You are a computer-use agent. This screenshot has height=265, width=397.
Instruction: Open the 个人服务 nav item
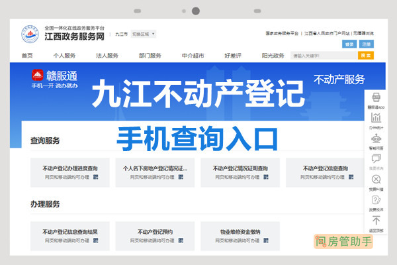pyautogui.click(x=64, y=56)
